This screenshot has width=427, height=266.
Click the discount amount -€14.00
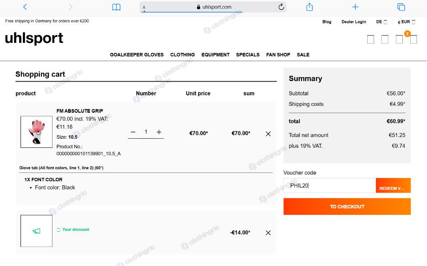point(240,233)
